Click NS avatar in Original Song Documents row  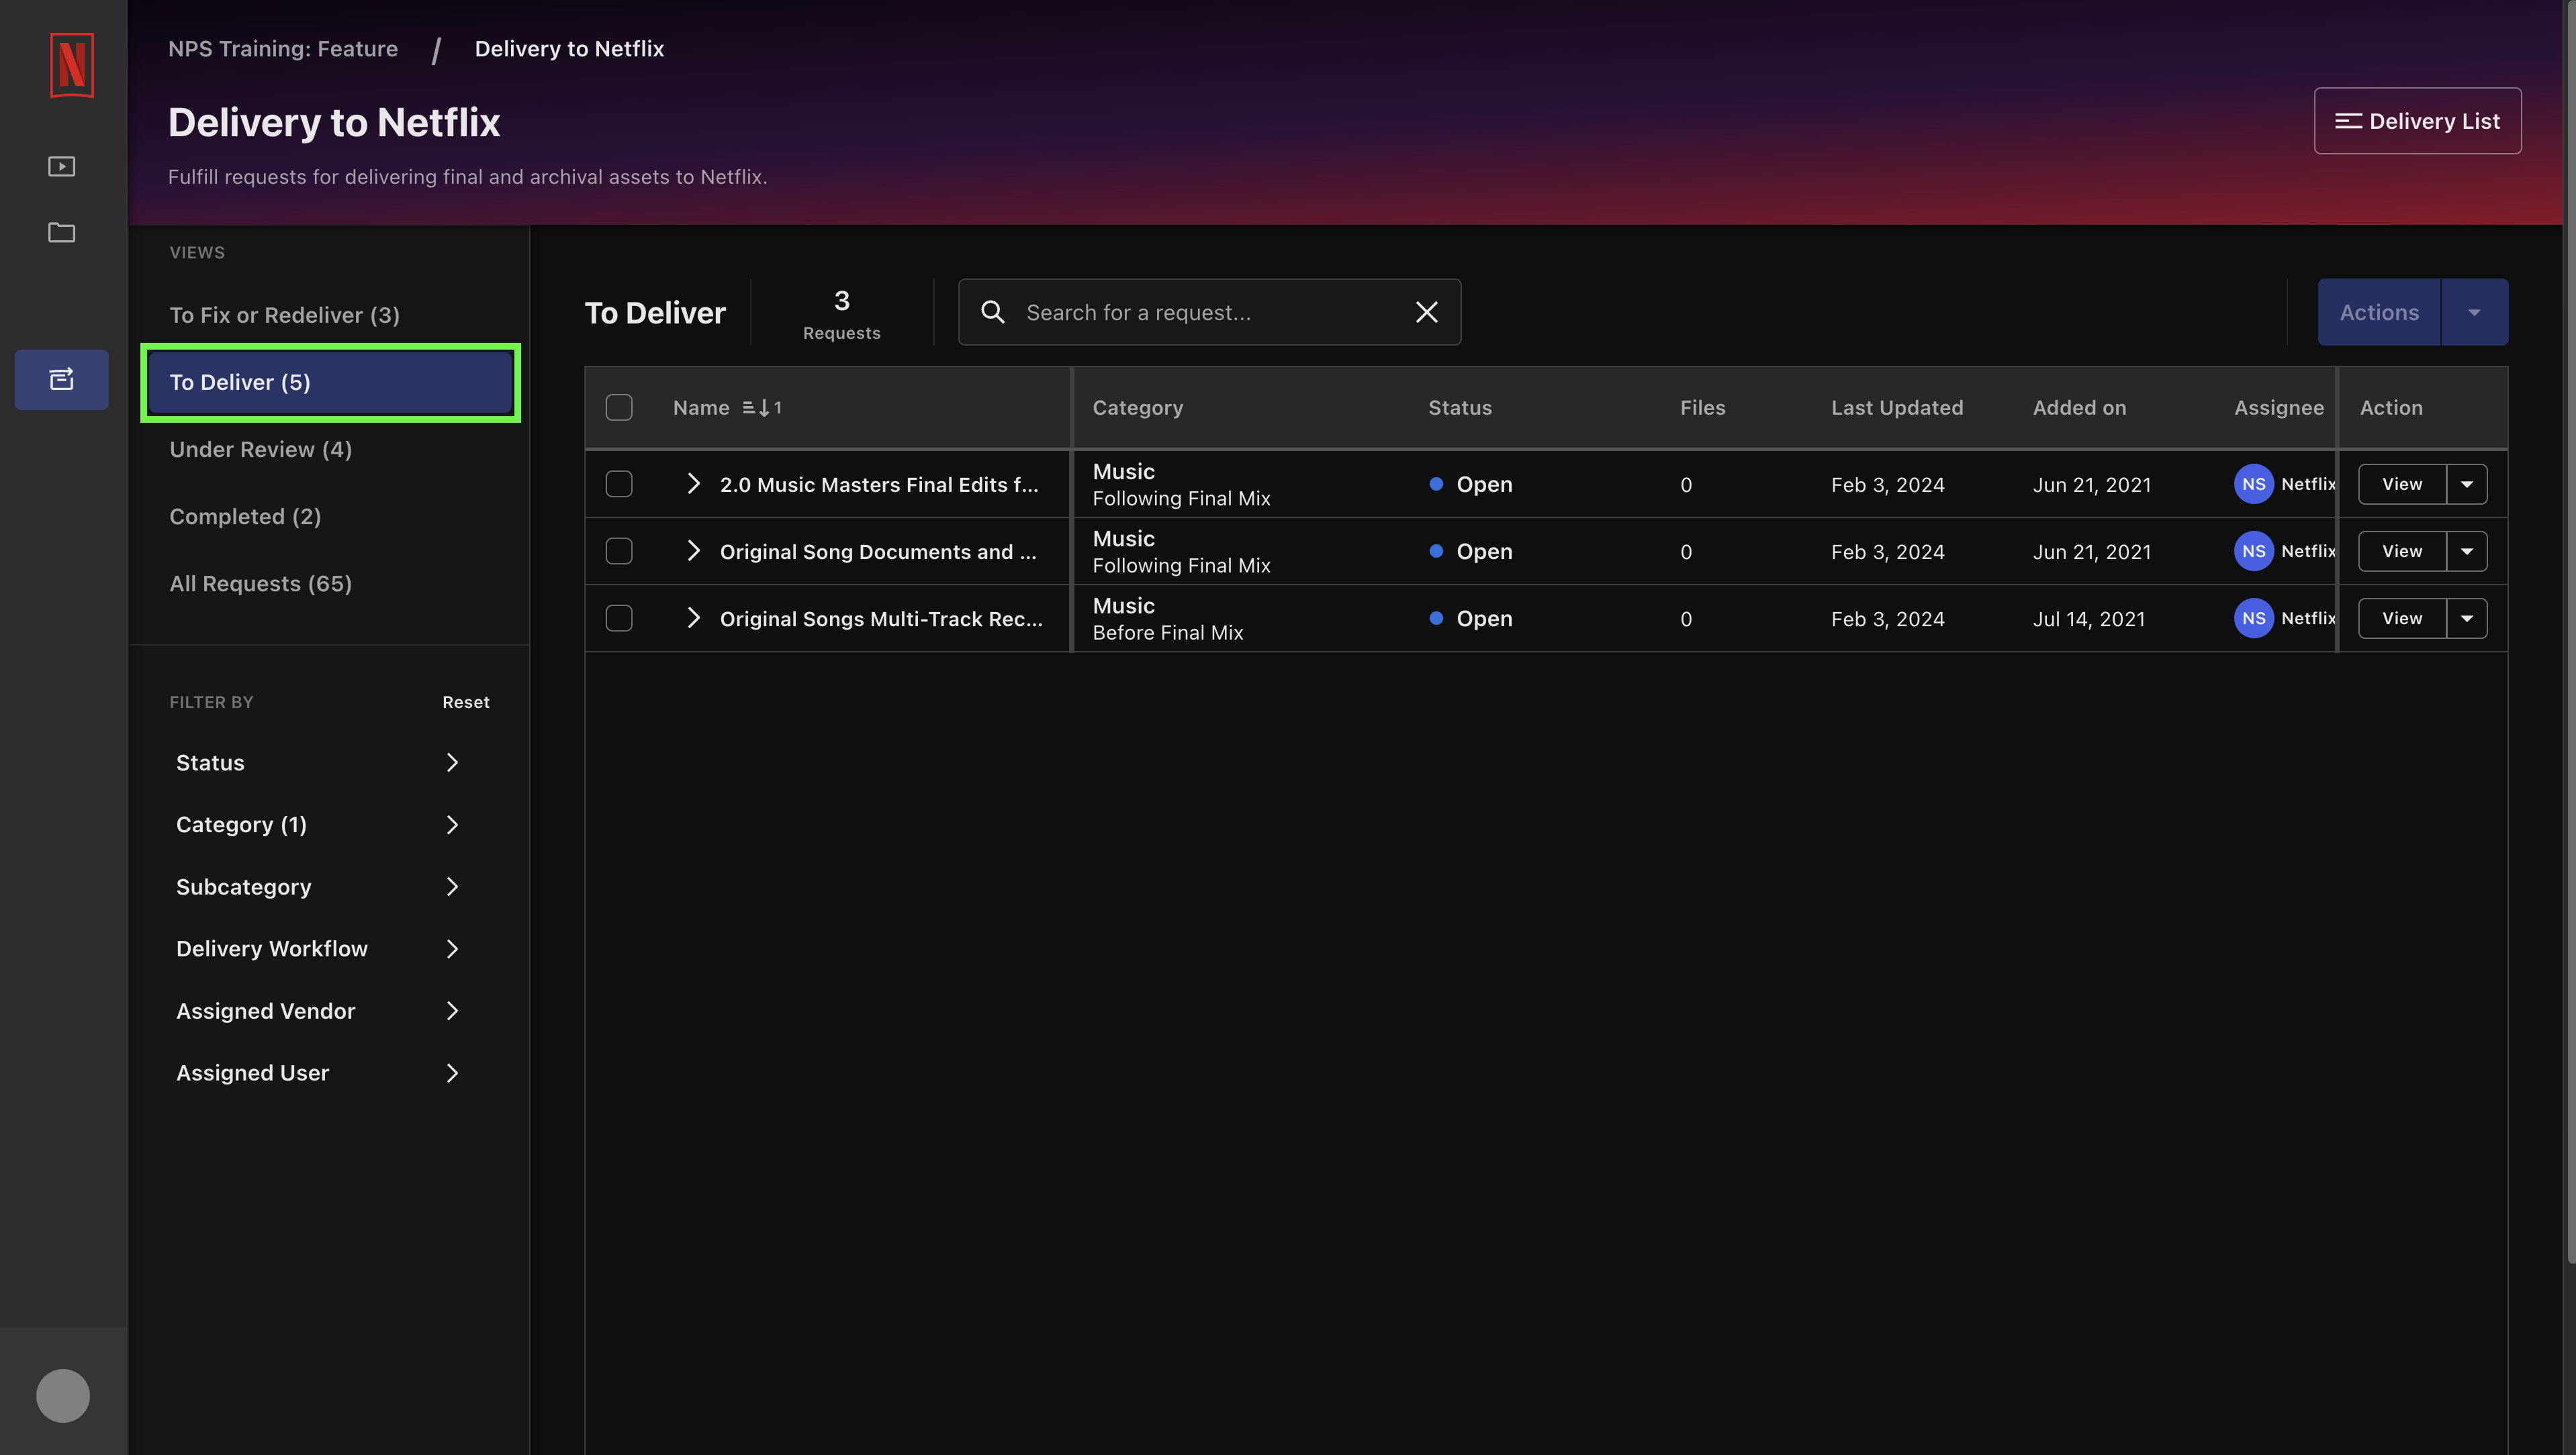(x=2253, y=550)
